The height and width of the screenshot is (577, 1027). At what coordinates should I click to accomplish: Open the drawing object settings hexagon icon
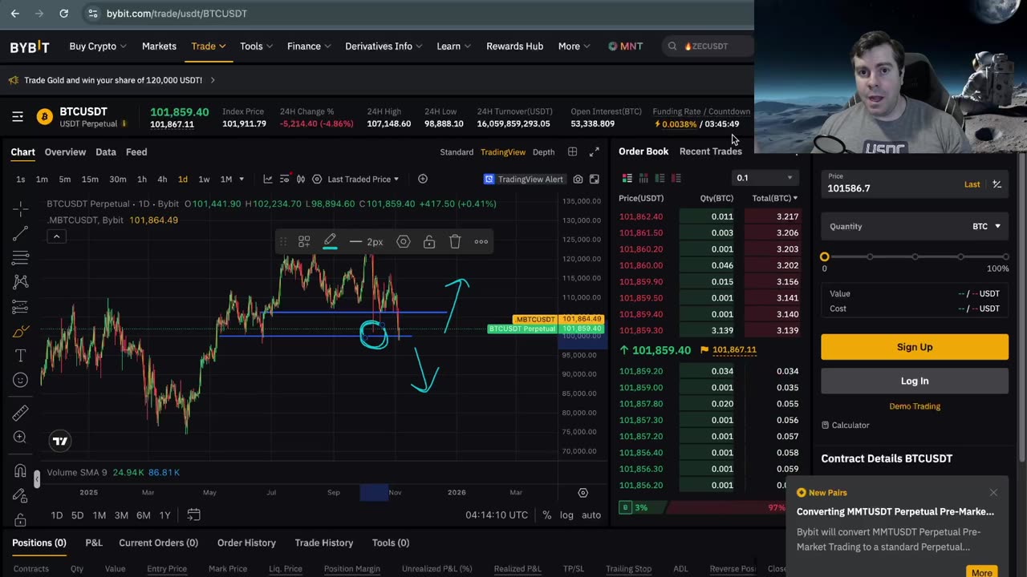pyautogui.click(x=404, y=241)
